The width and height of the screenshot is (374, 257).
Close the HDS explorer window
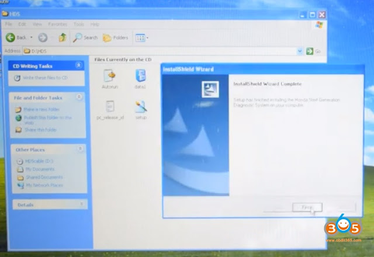click(322, 15)
